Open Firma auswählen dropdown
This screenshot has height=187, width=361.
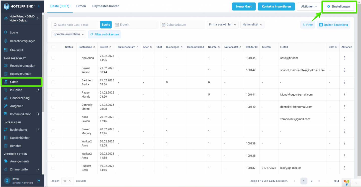click(x=223, y=25)
